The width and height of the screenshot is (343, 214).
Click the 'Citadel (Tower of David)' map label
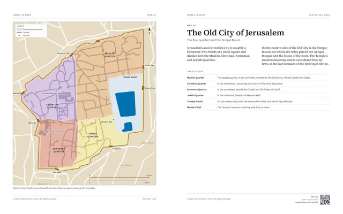click(x=54, y=132)
